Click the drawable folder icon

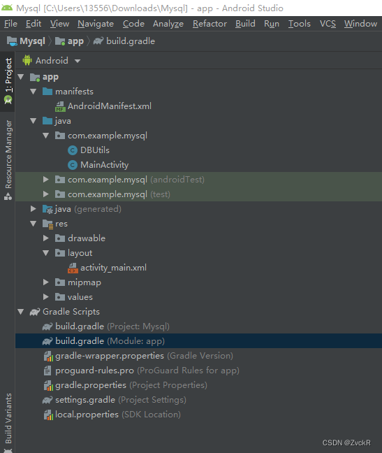(60, 238)
